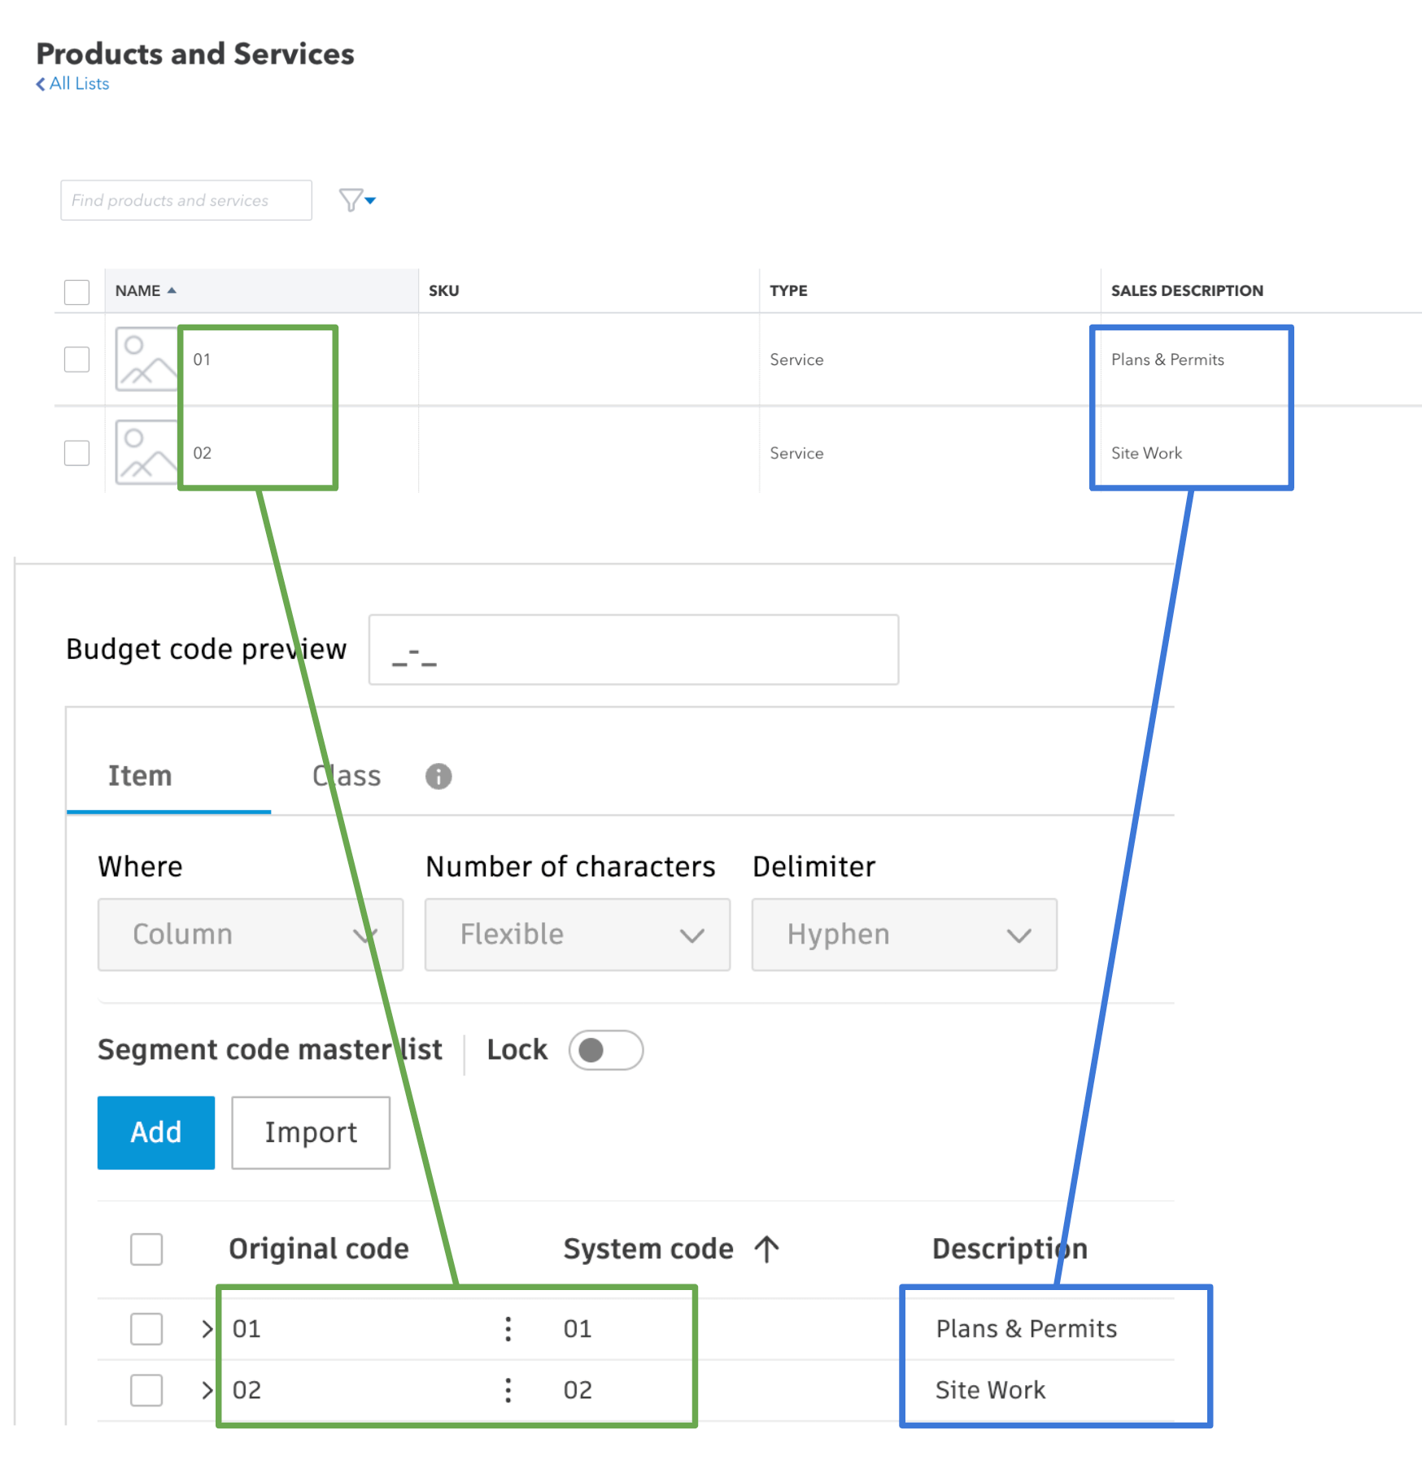Open the Where dropdown set to Column
Image resolution: width=1422 pixels, height=1469 pixels.
pos(250,934)
